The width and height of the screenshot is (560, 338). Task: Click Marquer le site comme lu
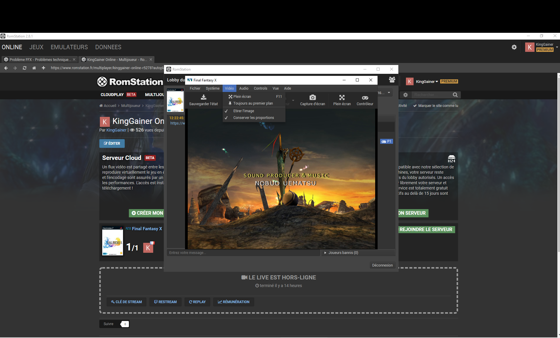click(436, 106)
